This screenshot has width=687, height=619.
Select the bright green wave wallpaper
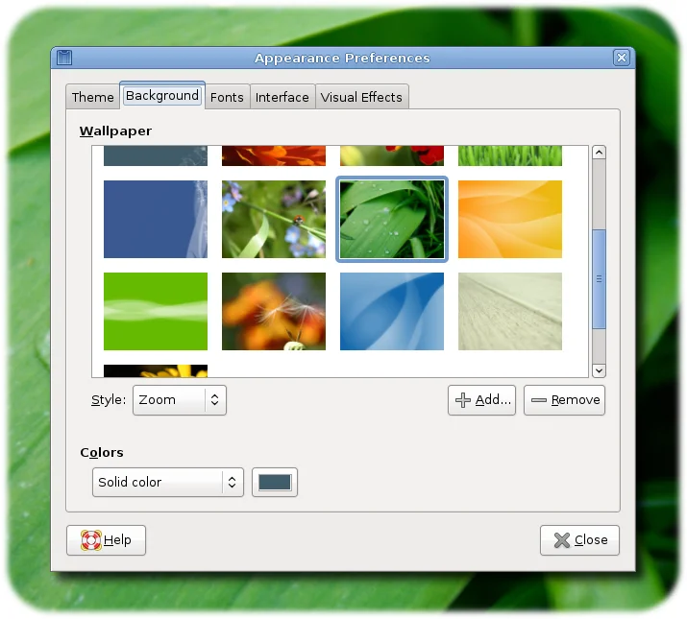(156, 311)
